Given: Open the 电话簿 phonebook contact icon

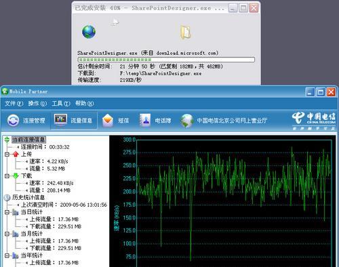Looking at the screenshot, I should tap(145, 120).
